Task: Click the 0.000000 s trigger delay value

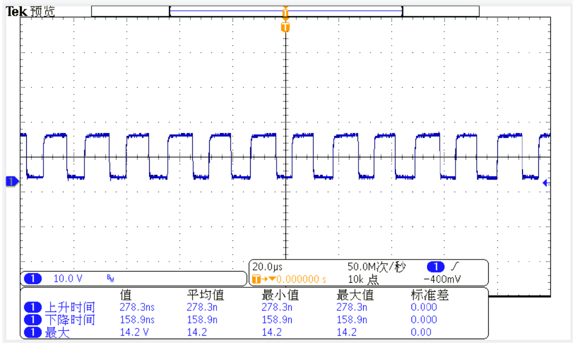Action: (302, 279)
